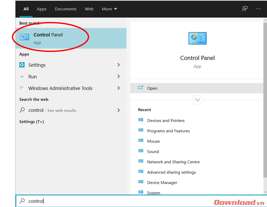
Task: Open Programs and Features from Recent
Action: (x=168, y=131)
